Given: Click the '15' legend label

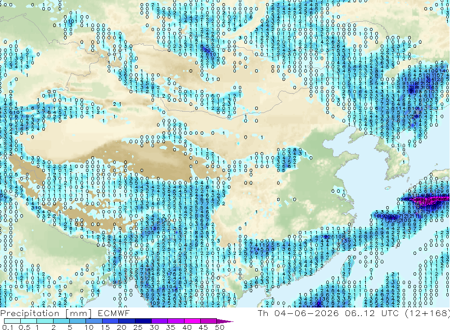Looking at the screenshot, I should [x=105, y=327].
